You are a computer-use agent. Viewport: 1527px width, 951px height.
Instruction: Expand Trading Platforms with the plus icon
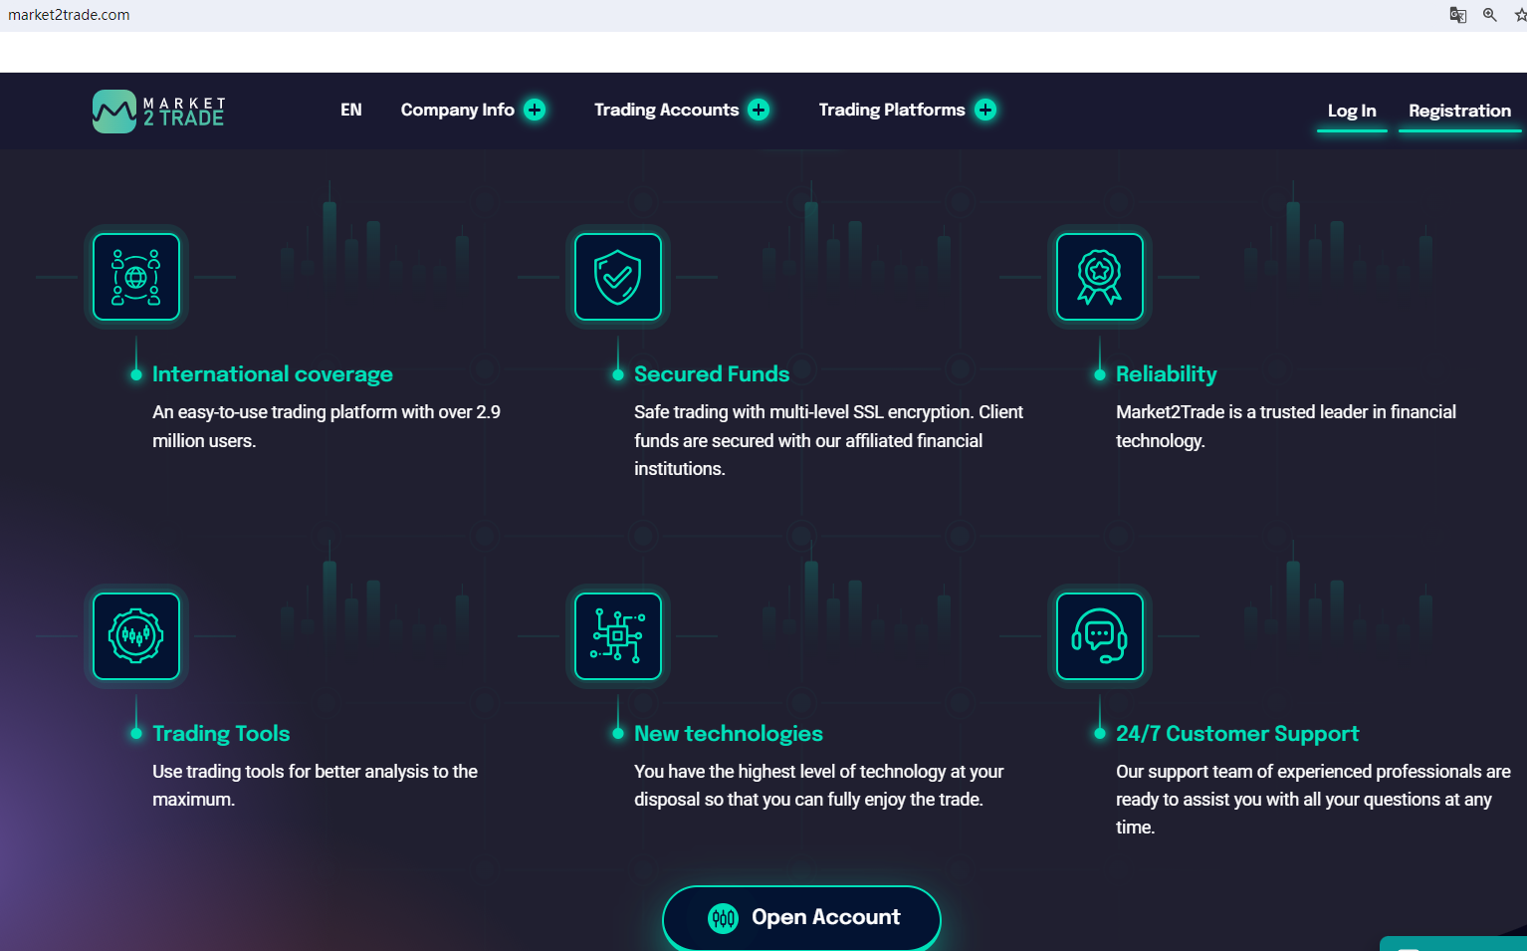(985, 110)
